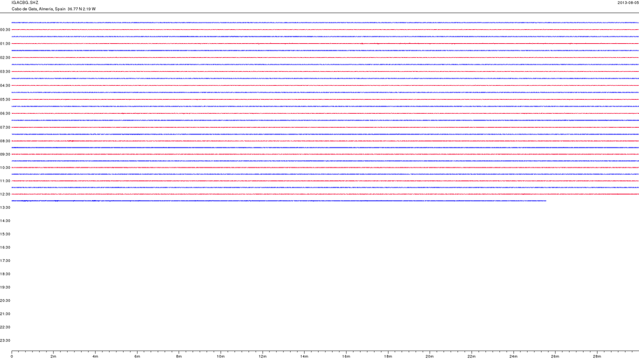The width and height of the screenshot is (639, 359).
Task: Click the 2013-08-05 date label
Action: [x=628, y=3]
